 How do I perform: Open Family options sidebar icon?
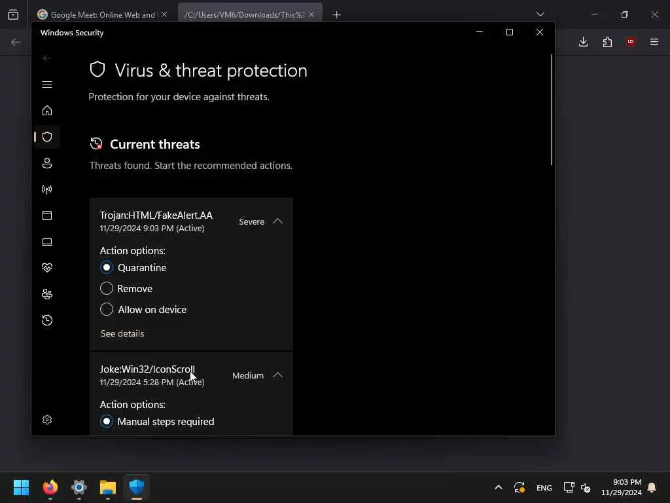point(47,294)
